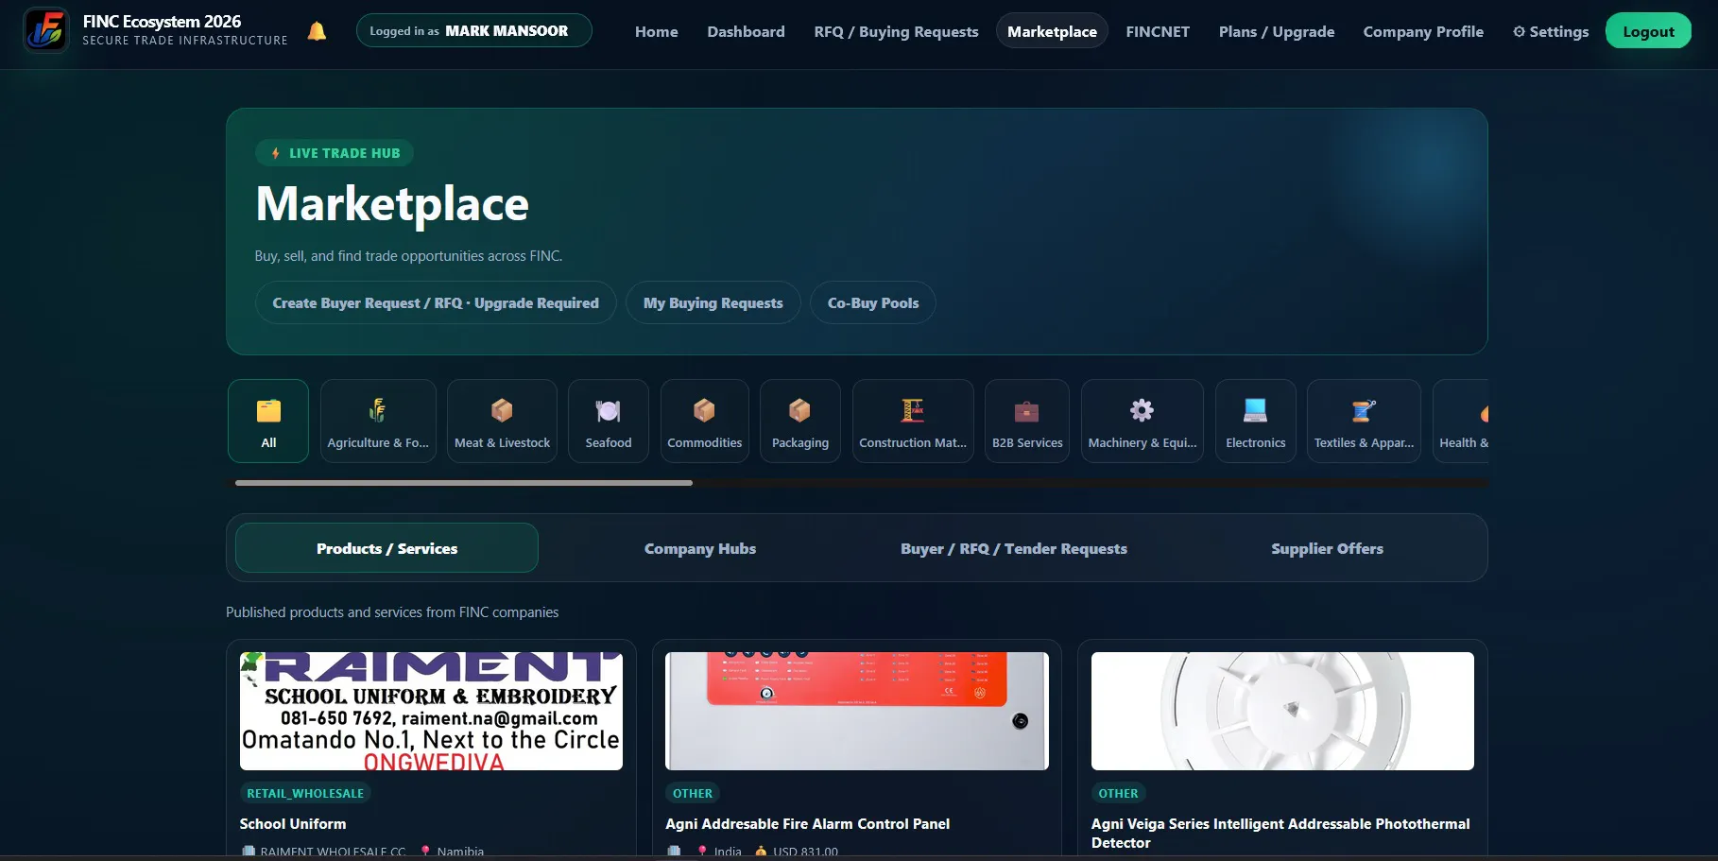This screenshot has width=1718, height=861.
Task: Click the India location label
Action: tap(728, 852)
